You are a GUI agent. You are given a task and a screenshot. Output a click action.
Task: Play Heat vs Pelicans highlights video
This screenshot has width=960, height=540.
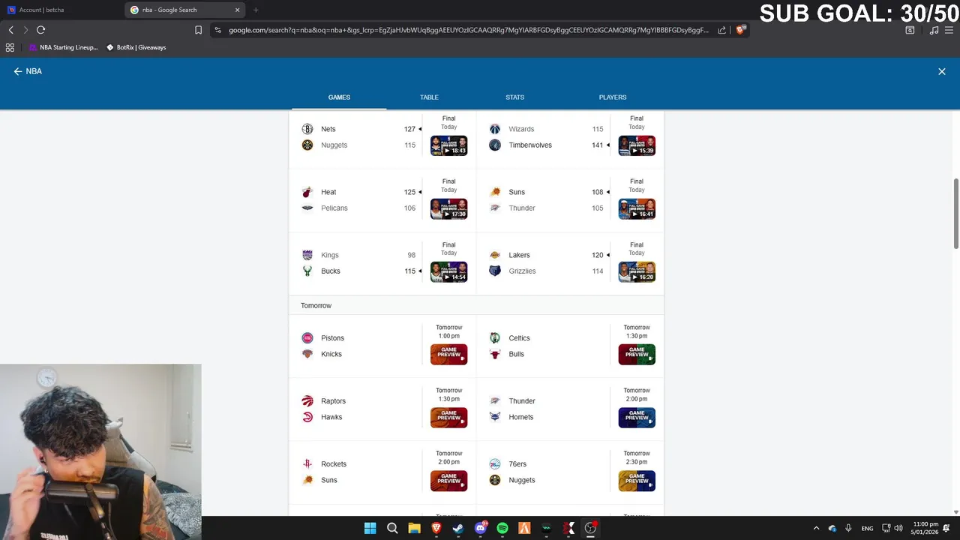coord(449,208)
